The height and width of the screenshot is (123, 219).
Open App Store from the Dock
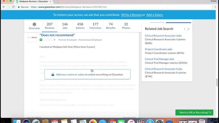150,122
